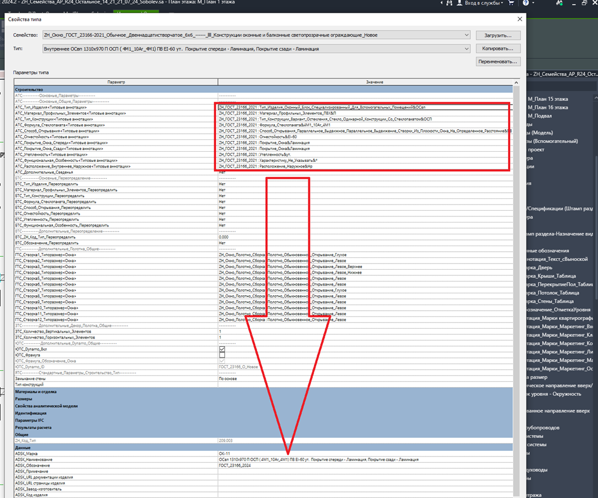Click the parameter table scroll-up arrow

tap(516, 82)
